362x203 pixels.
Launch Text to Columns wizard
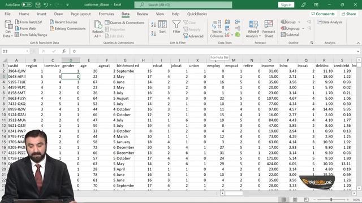point(217,29)
